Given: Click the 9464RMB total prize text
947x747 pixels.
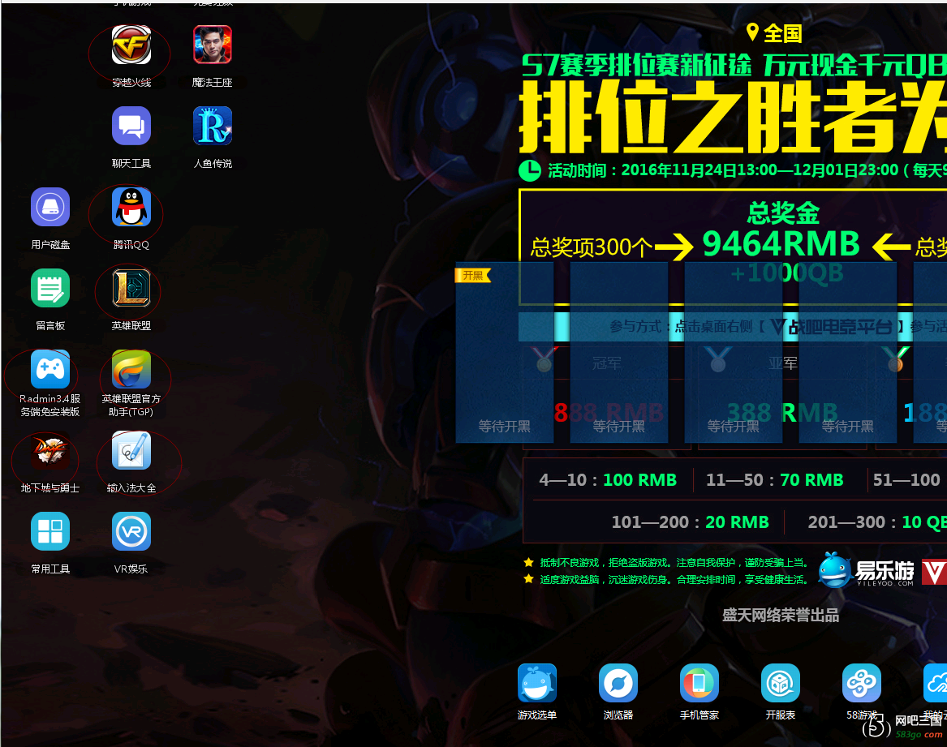Looking at the screenshot, I should (x=781, y=244).
